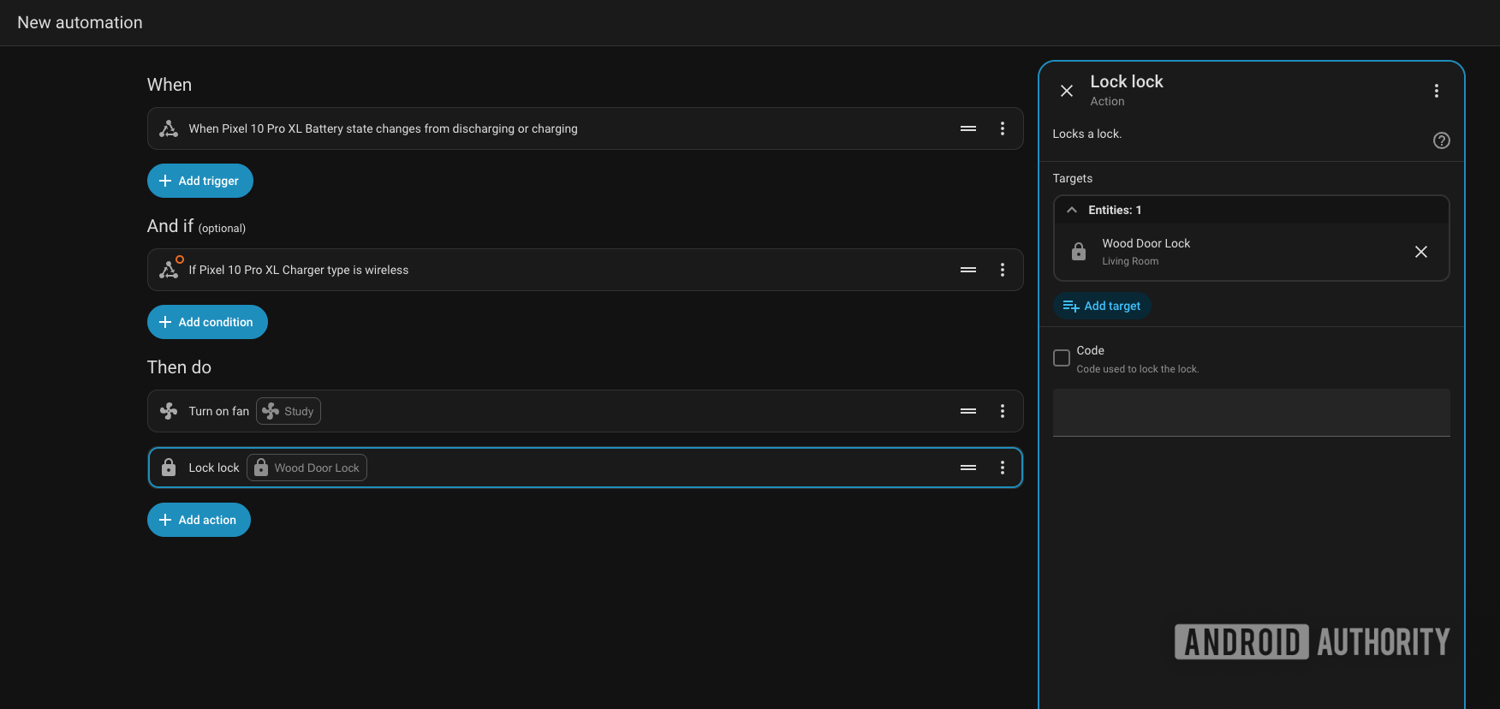Click the charger condition state icon
Screen dimensions: 1500x709
[170, 269]
